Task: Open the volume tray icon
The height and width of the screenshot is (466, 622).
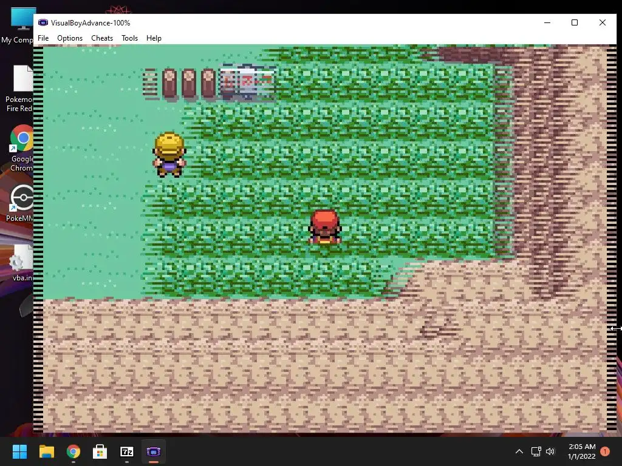Action: click(550, 451)
